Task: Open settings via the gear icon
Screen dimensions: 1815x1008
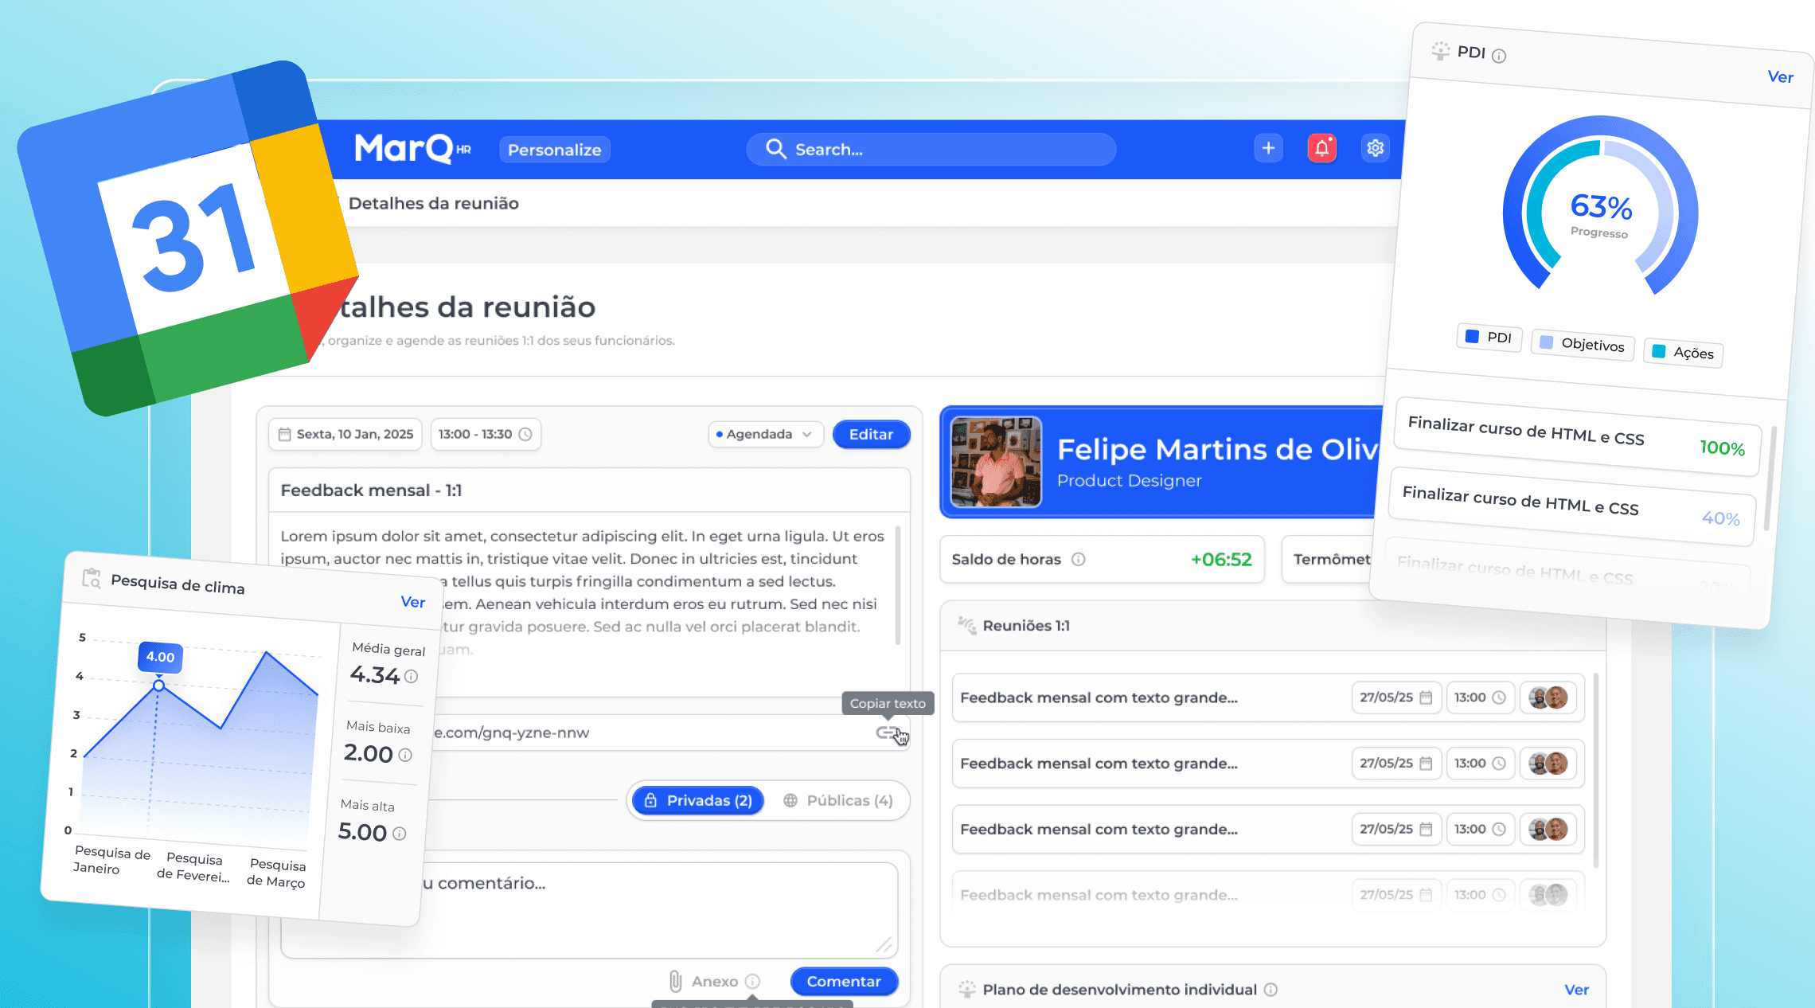Action: point(1375,148)
